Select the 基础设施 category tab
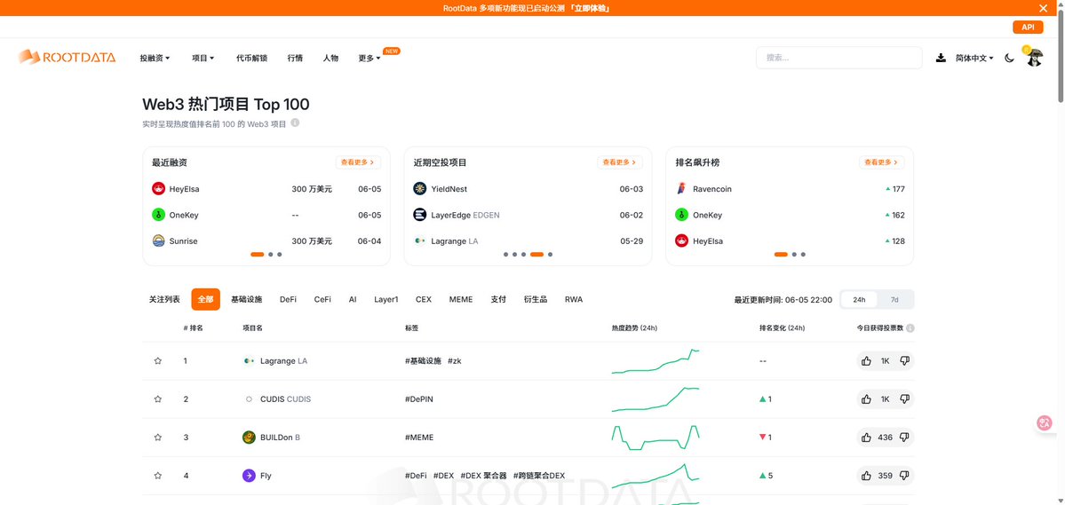1065x505 pixels. (247, 299)
